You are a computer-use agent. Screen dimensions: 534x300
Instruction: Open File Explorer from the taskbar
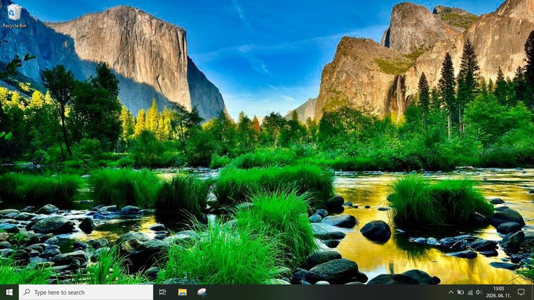click(182, 292)
